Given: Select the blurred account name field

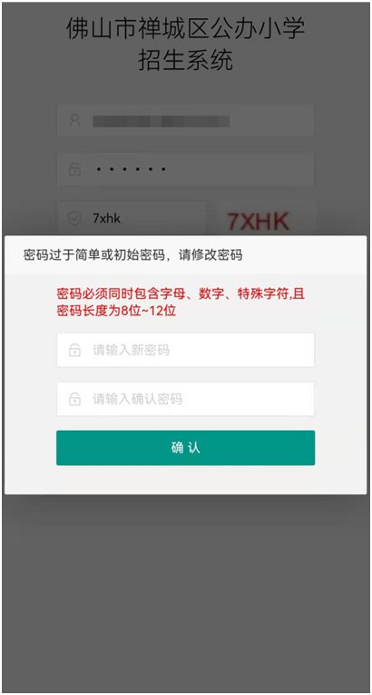Looking at the screenshot, I should (186, 121).
